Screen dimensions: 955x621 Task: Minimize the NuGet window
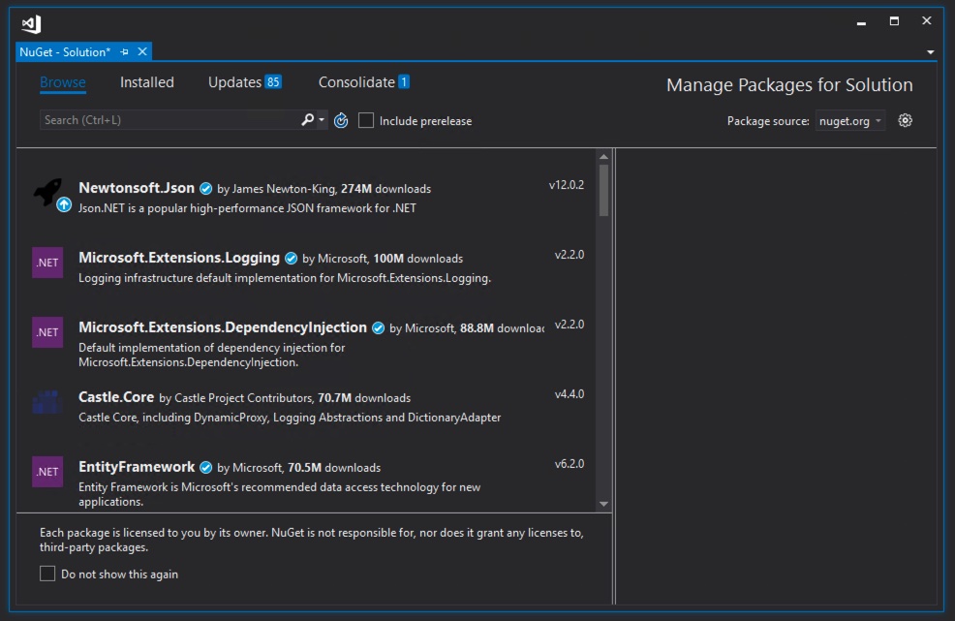pyautogui.click(x=861, y=22)
